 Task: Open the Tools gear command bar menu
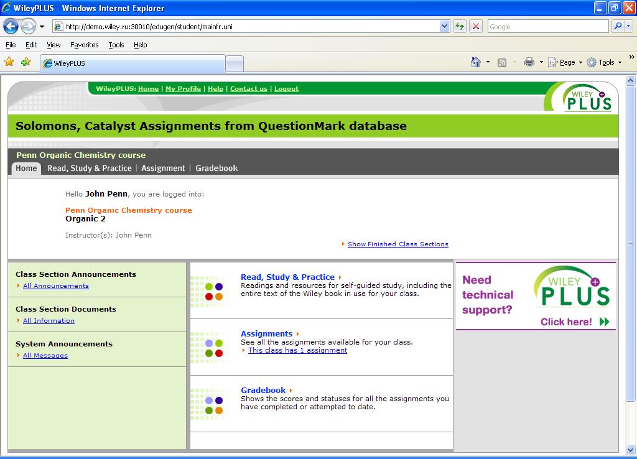click(605, 62)
